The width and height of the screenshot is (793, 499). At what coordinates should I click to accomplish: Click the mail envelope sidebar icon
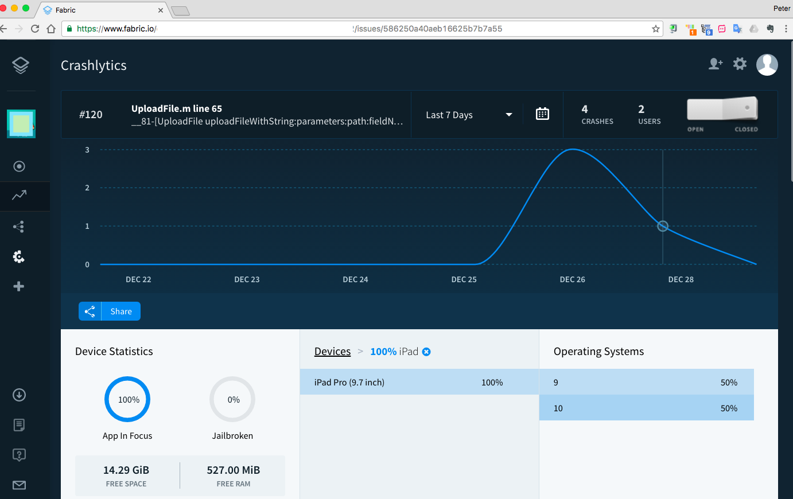tap(19, 485)
